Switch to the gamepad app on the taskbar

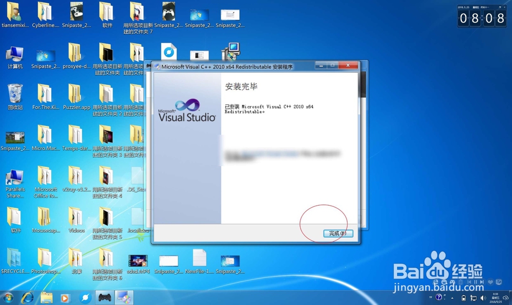pos(105,297)
